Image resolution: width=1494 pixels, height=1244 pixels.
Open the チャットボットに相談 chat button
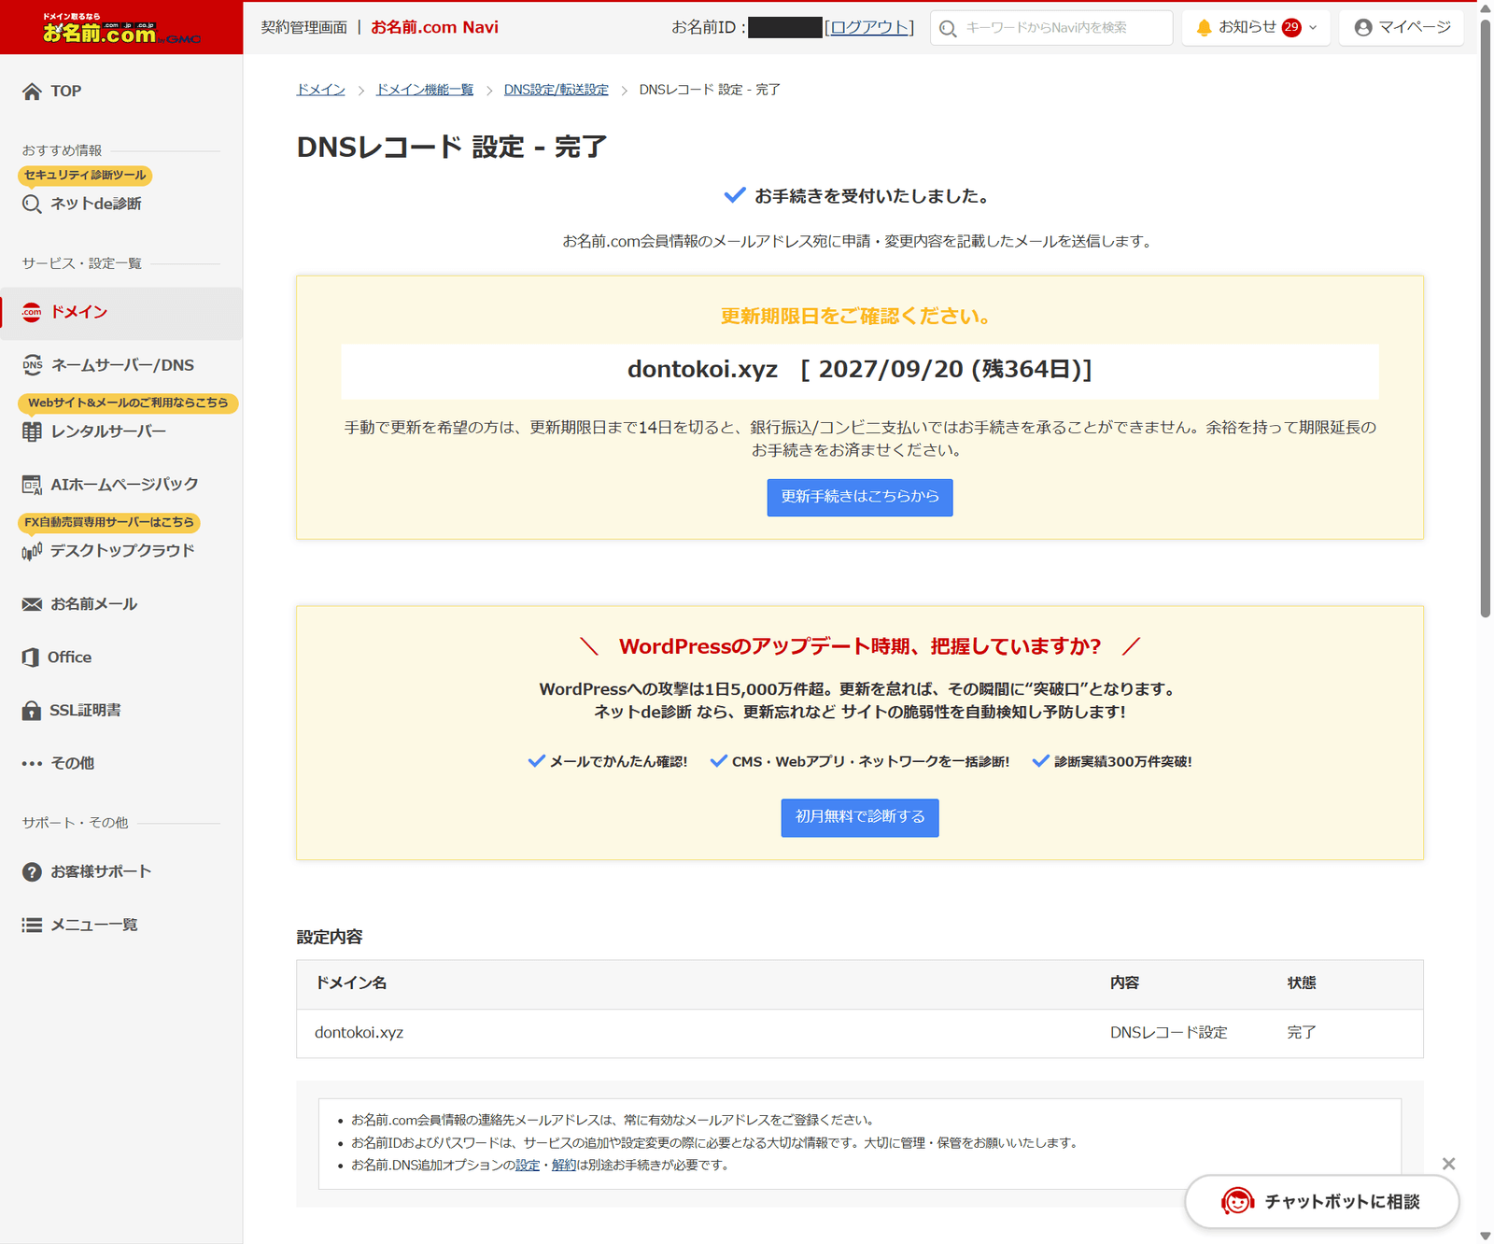coord(1322,1202)
